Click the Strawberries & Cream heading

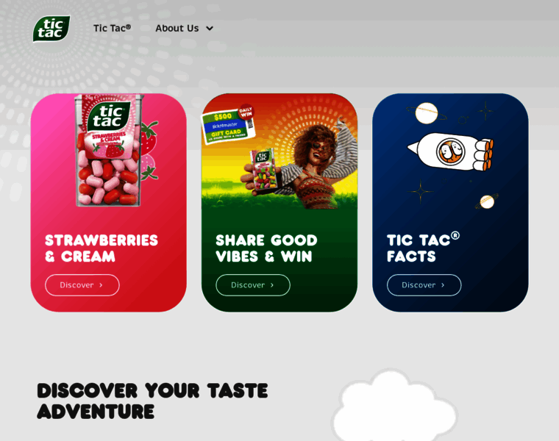[x=102, y=248]
